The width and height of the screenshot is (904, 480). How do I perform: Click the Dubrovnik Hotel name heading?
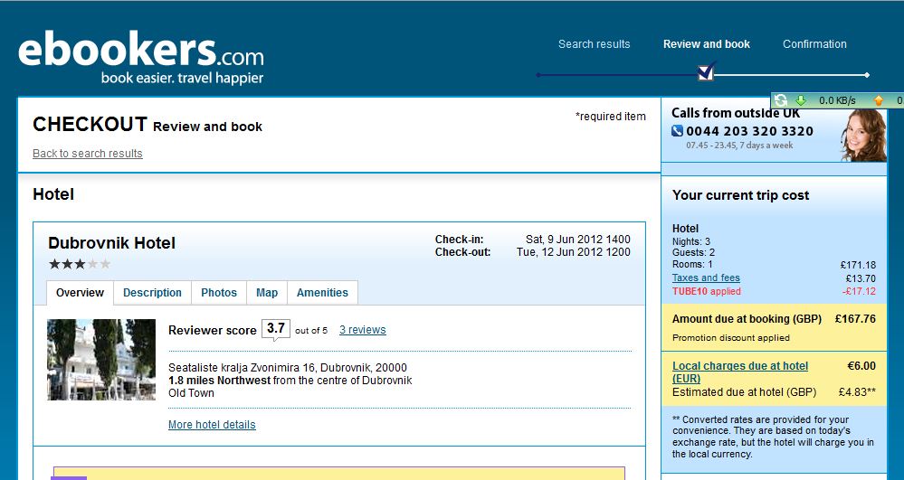(x=112, y=243)
